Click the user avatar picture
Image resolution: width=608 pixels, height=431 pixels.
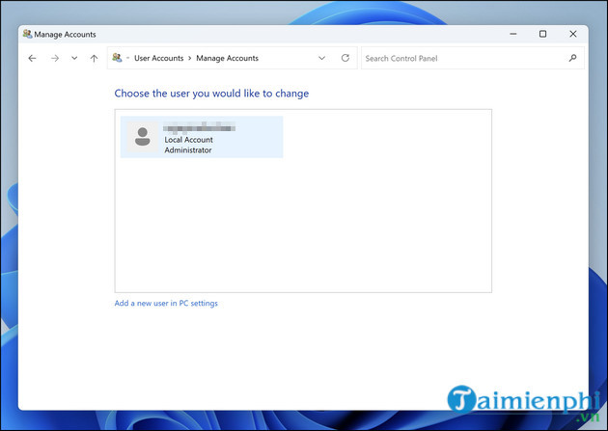(142, 137)
